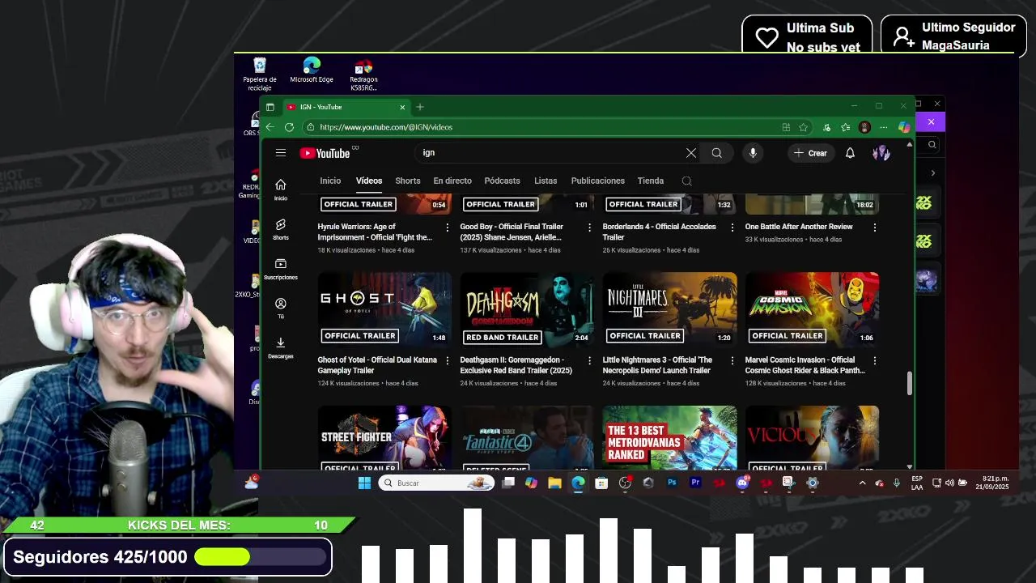Open Descargas in the left sidebar

pos(281,348)
